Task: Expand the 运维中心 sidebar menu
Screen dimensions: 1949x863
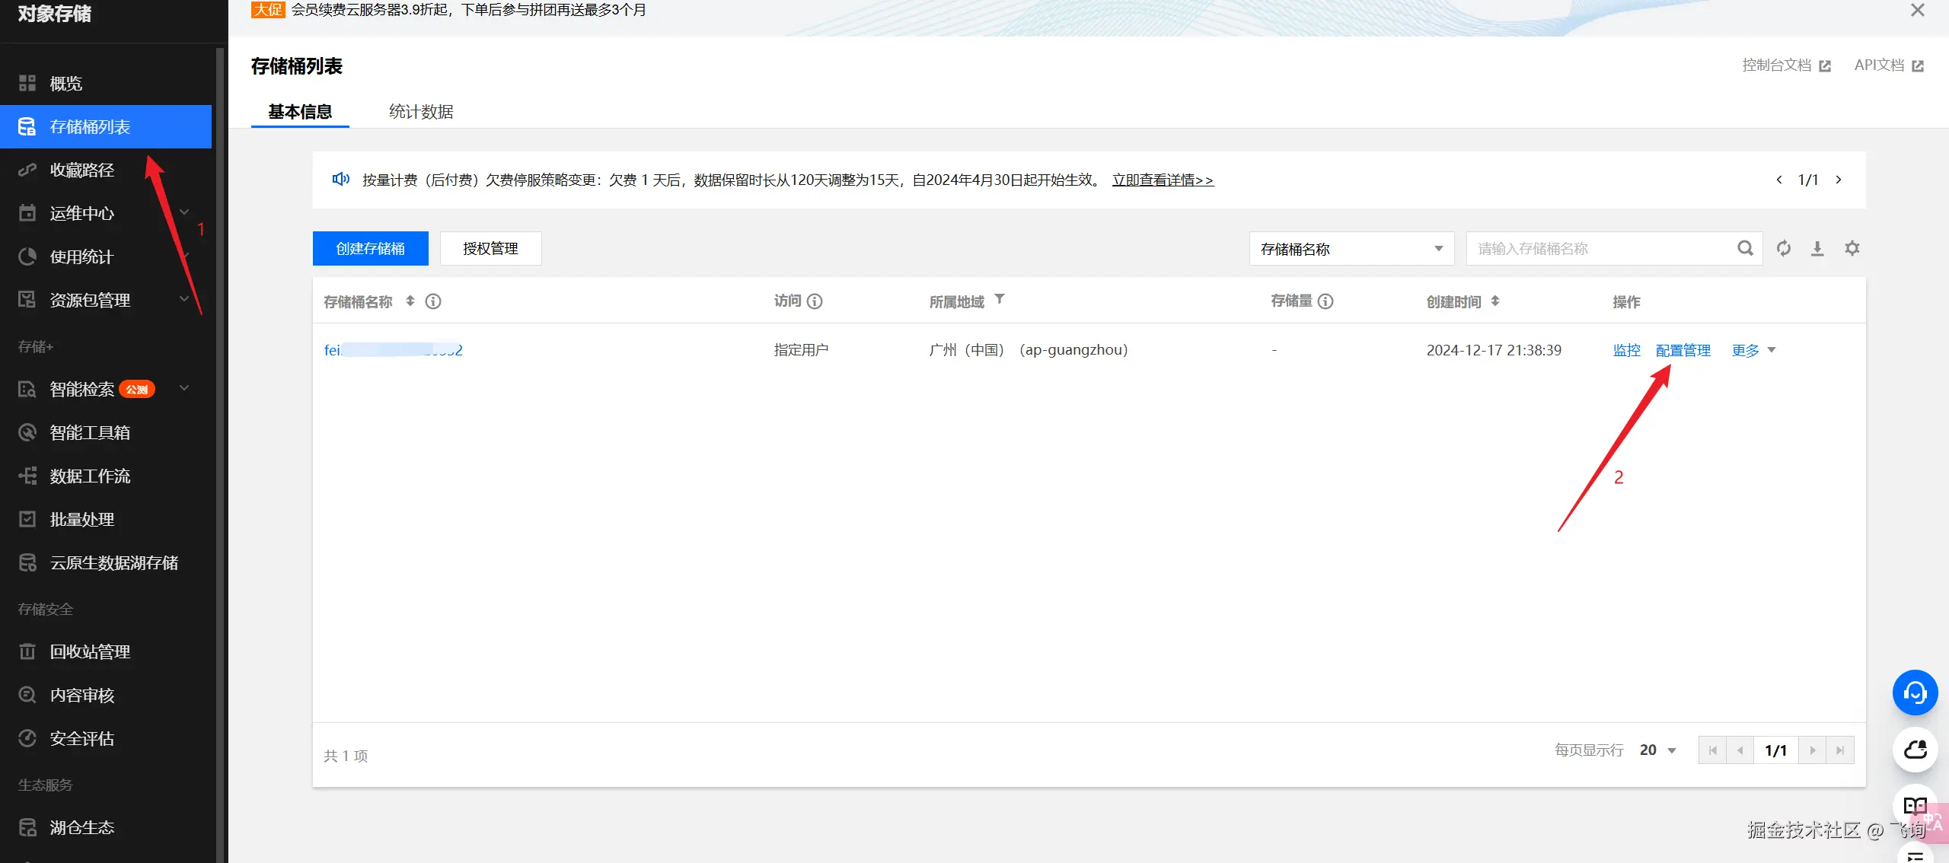Action: click(x=105, y=213)
